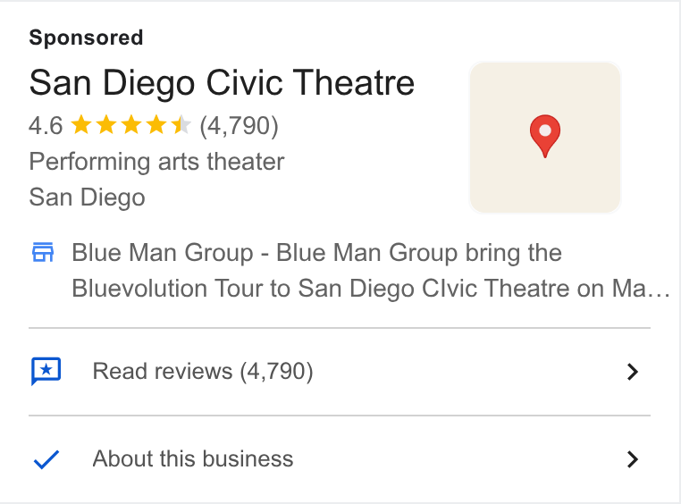This screenshot has height=504, width=681.
Task: Open the About this business row
Action: (340, 459)
